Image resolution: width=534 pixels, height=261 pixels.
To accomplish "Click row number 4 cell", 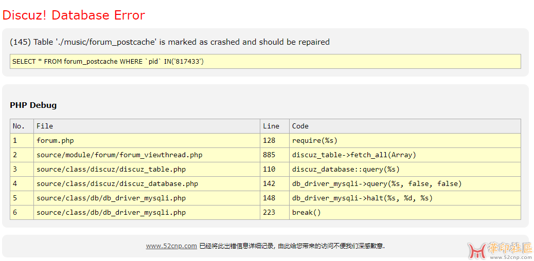I will coord(22,184).
